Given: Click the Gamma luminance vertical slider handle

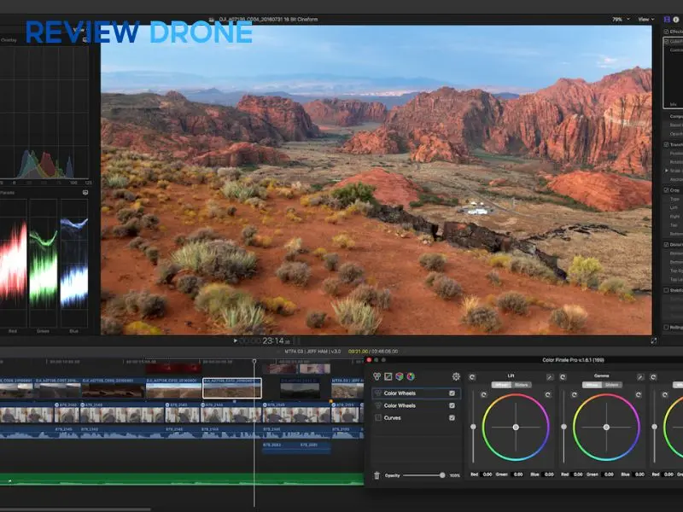Looking at the screenshot, I should click(564, 428).
